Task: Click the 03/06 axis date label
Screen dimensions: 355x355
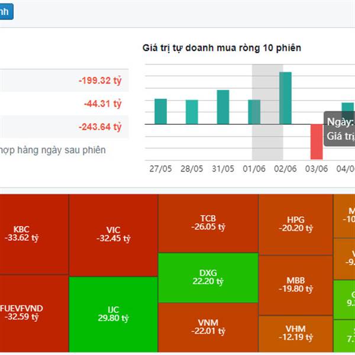Action: point(317,169)
